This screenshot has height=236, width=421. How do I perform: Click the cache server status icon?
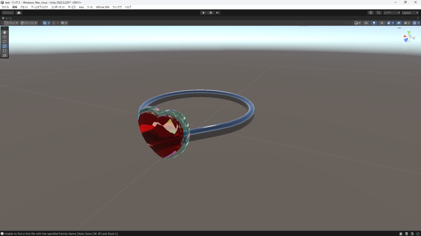pos(407,234)
